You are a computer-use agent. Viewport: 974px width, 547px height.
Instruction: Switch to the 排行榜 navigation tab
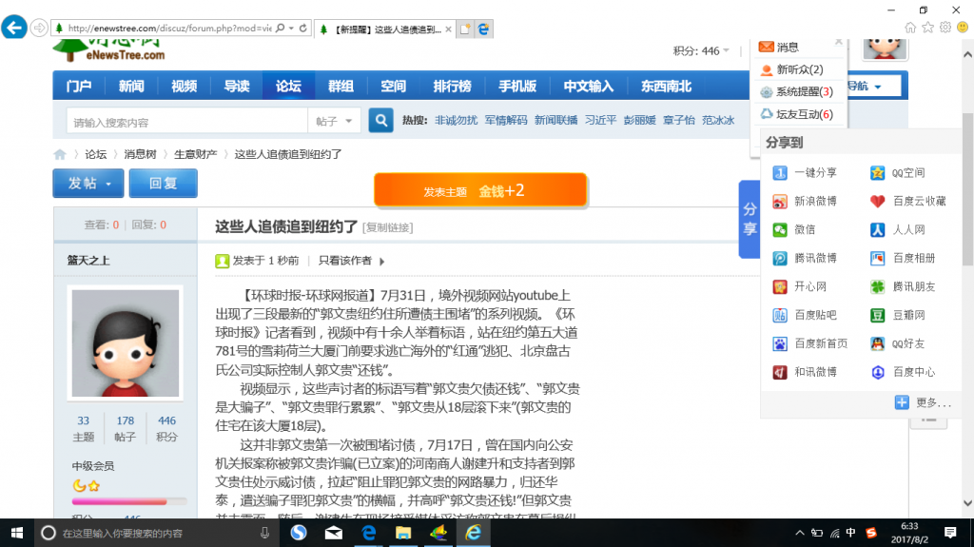click(x=452, y=87)
